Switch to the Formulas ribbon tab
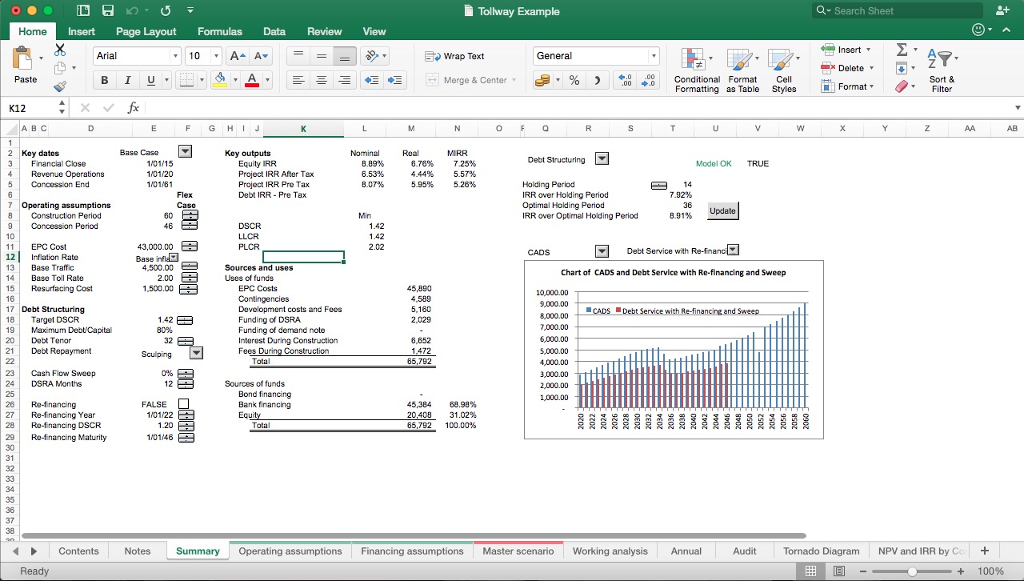The width and height of the screenshot is (1024, 581). (219, 31)
